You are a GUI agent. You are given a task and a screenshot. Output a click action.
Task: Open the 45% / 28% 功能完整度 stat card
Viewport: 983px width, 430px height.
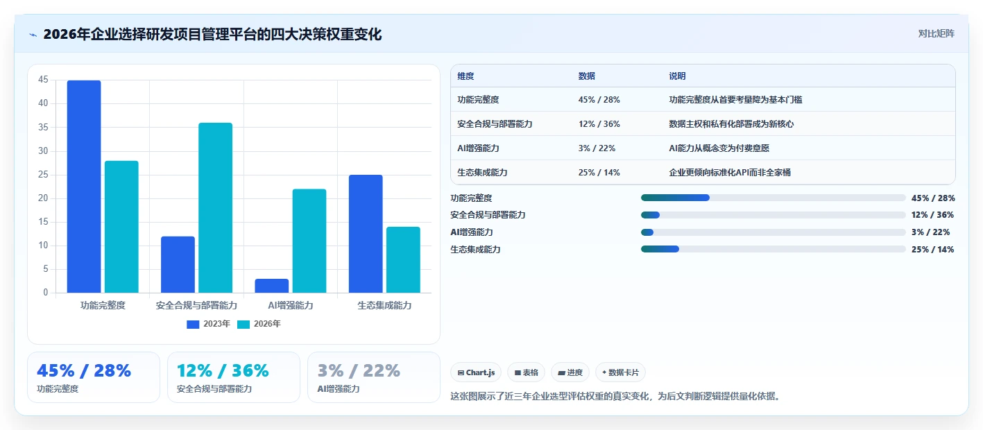(94, 377)
